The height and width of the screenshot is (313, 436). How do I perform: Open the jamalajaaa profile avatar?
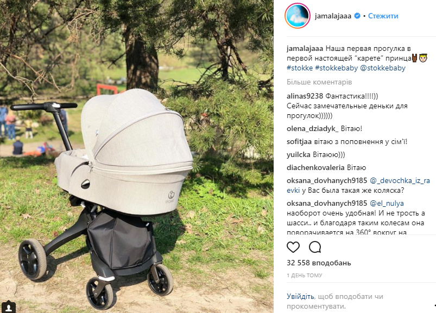[298, 16]
